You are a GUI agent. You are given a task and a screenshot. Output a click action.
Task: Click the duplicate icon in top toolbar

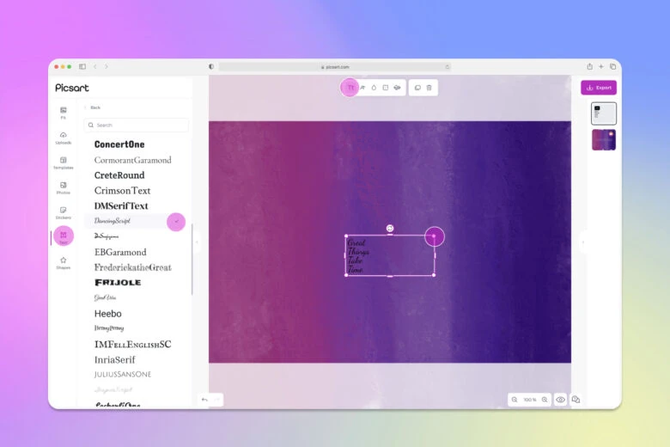[x=417, y=88]
